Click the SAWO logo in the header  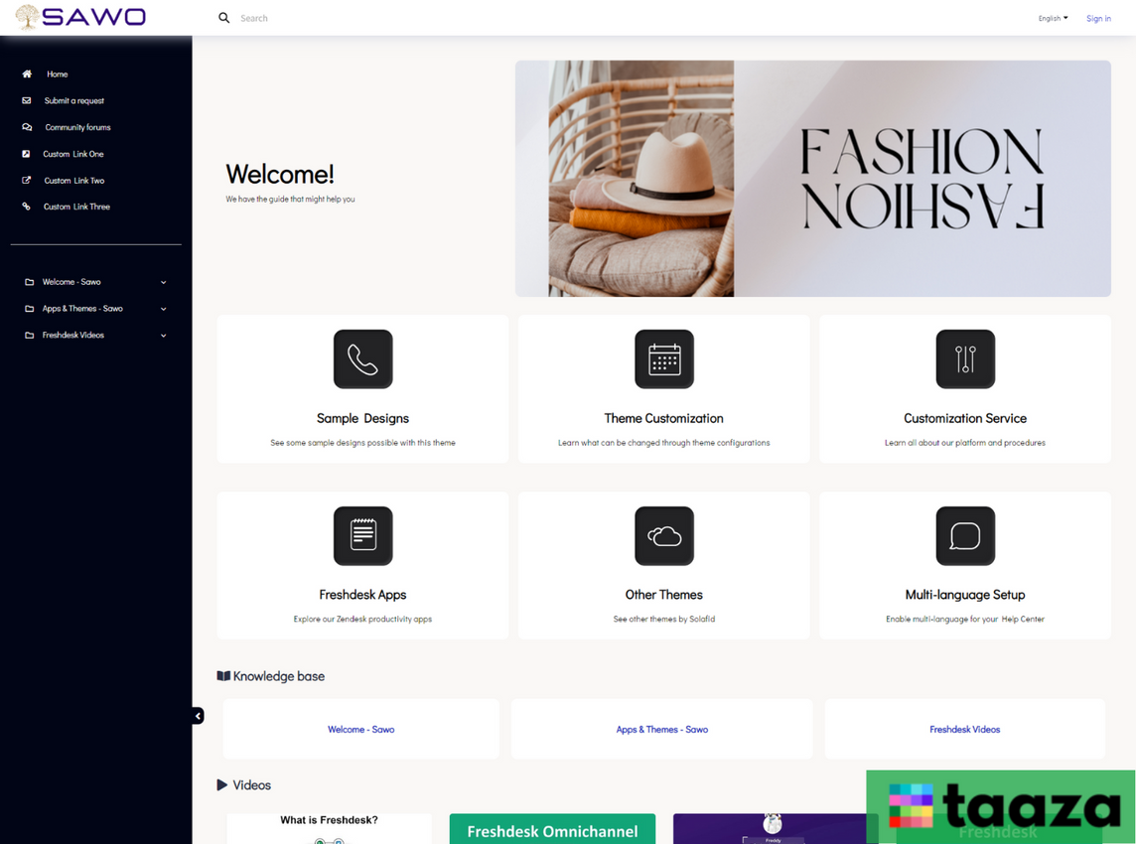click(81, 17)
